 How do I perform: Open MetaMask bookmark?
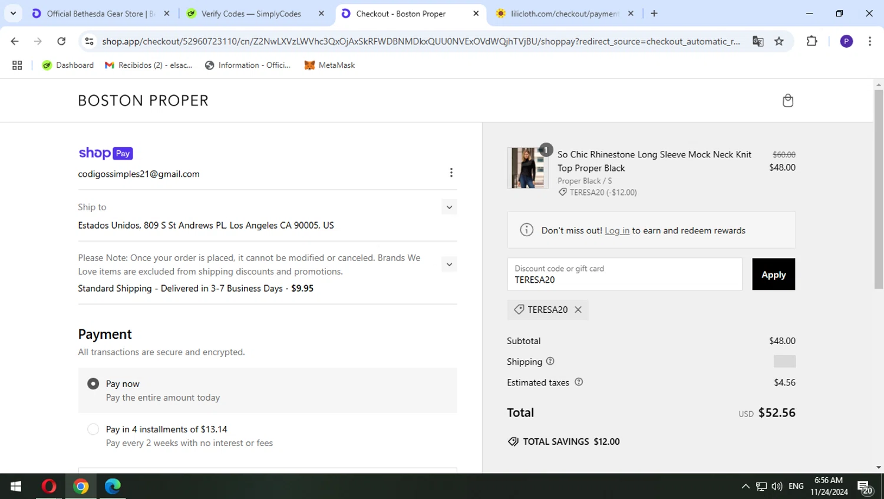tap(329, 65)
